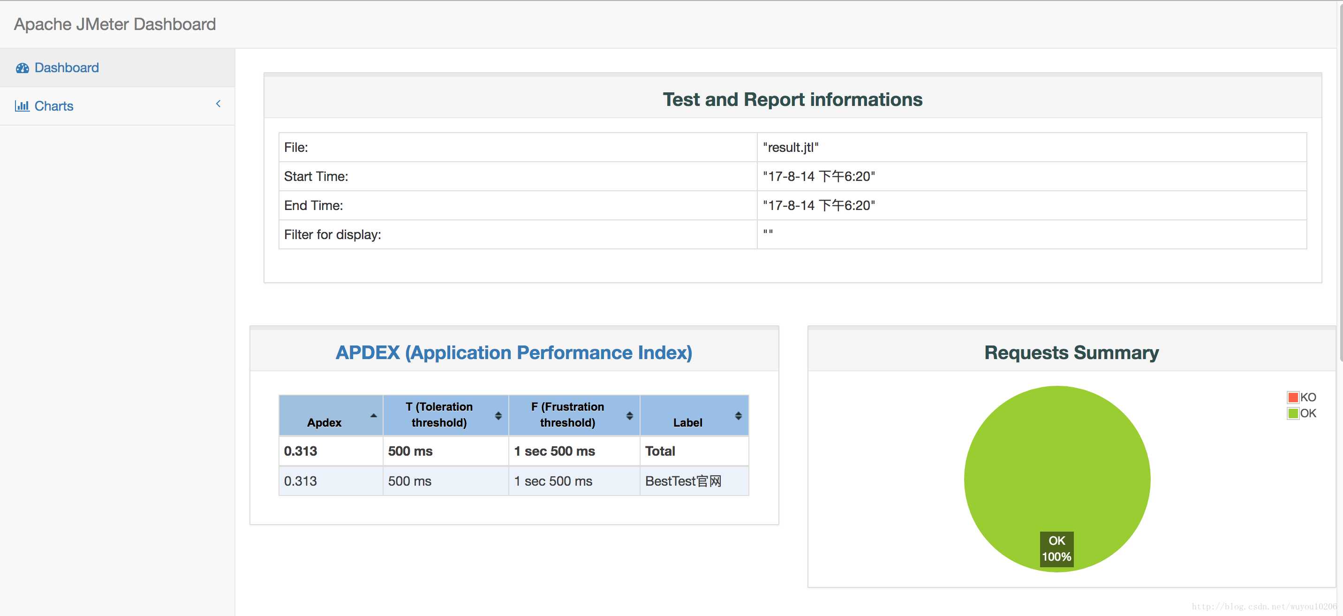This screenshot has width=1343, height=616.
Task: Click the OK legend label text
Action: click(x=1308, y=413)
